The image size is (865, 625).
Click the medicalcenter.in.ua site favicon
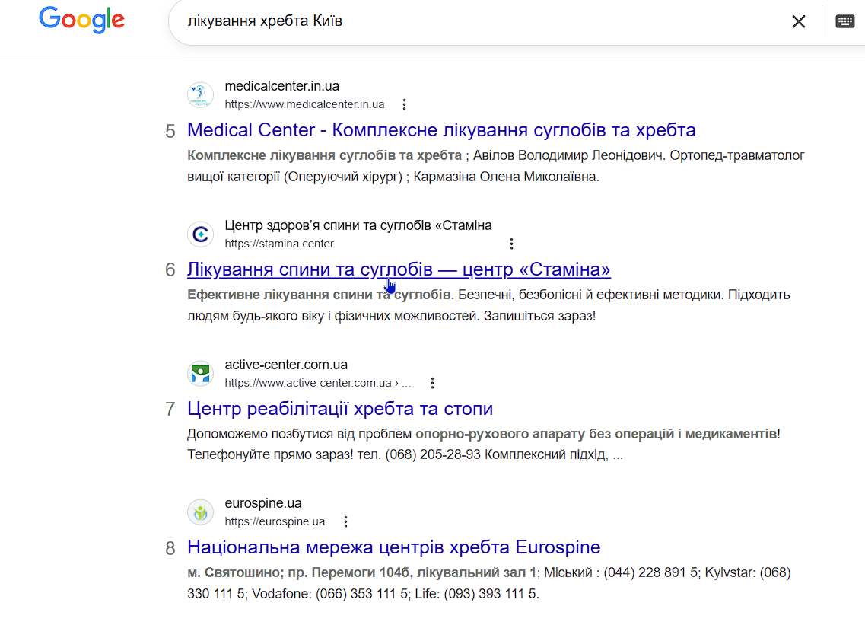coord(200,95)
